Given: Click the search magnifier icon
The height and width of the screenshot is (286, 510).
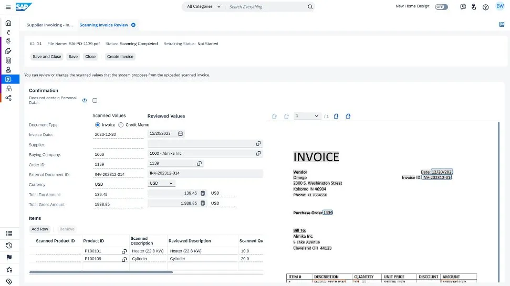Looking at the screenshot, I should [310, 6].
